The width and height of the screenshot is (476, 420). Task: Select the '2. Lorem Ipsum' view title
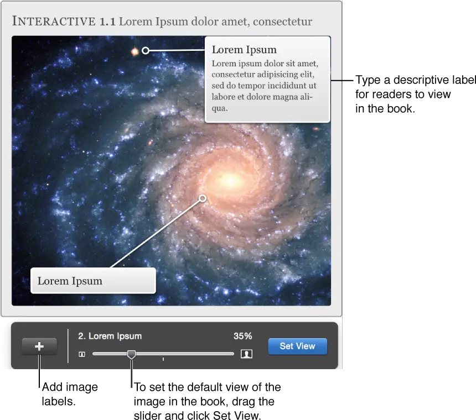pyautogui.click(x=108, y=335)
